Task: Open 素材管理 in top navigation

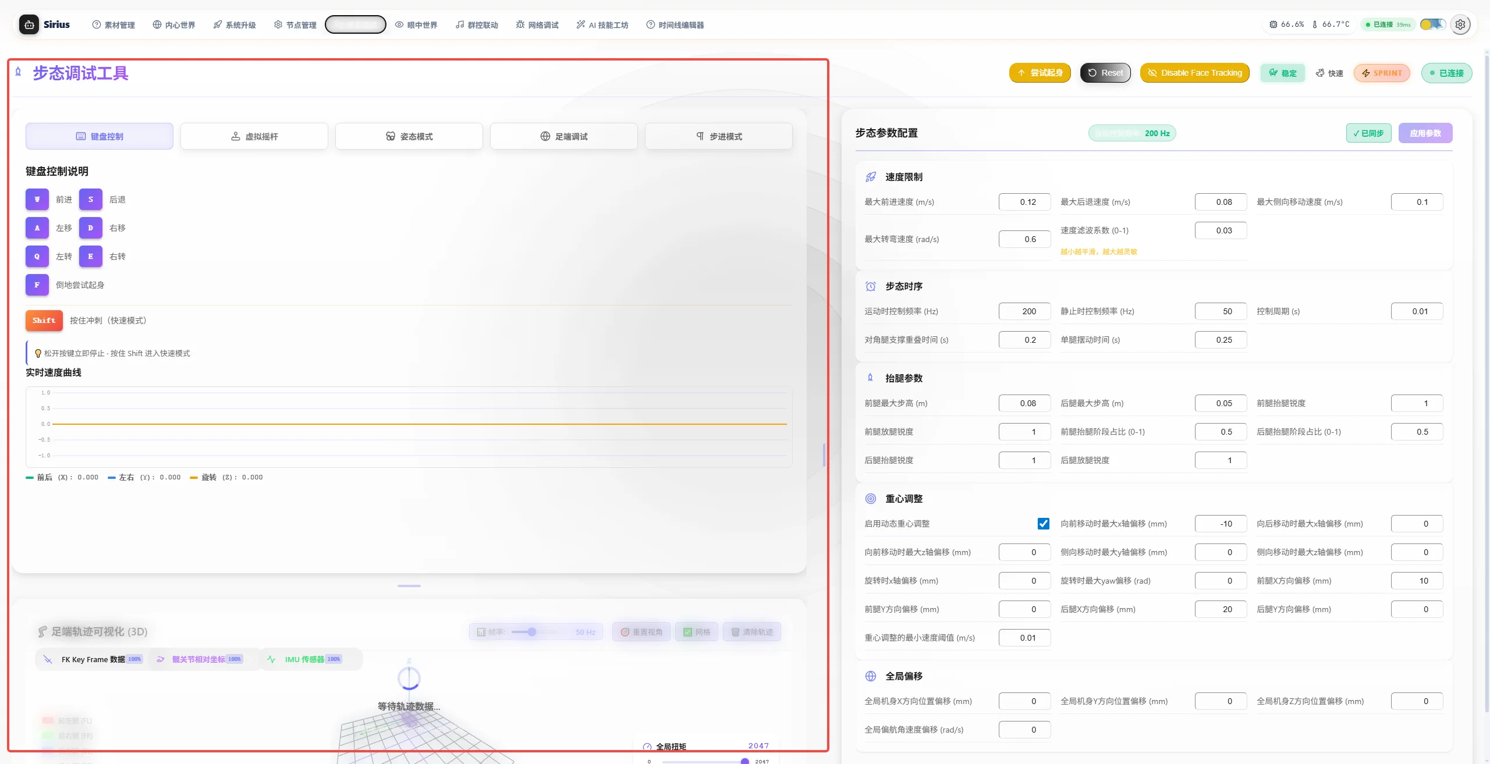Action: (x=113, y=24)
